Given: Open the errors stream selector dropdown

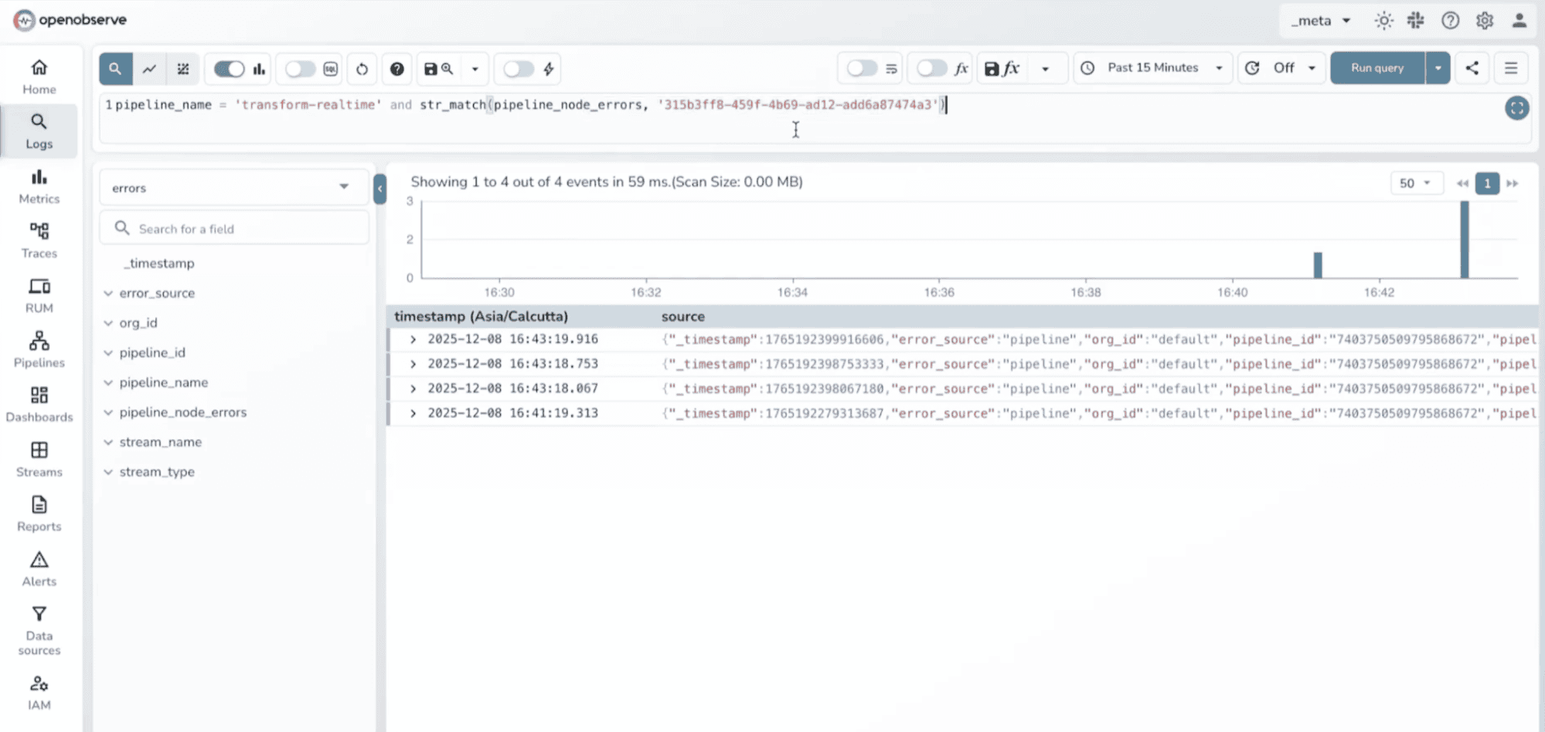Looking at the screenshot, I should [233, 187].
